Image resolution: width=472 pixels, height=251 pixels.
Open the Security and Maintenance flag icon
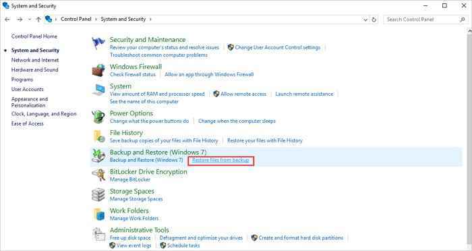coord(98,43)
